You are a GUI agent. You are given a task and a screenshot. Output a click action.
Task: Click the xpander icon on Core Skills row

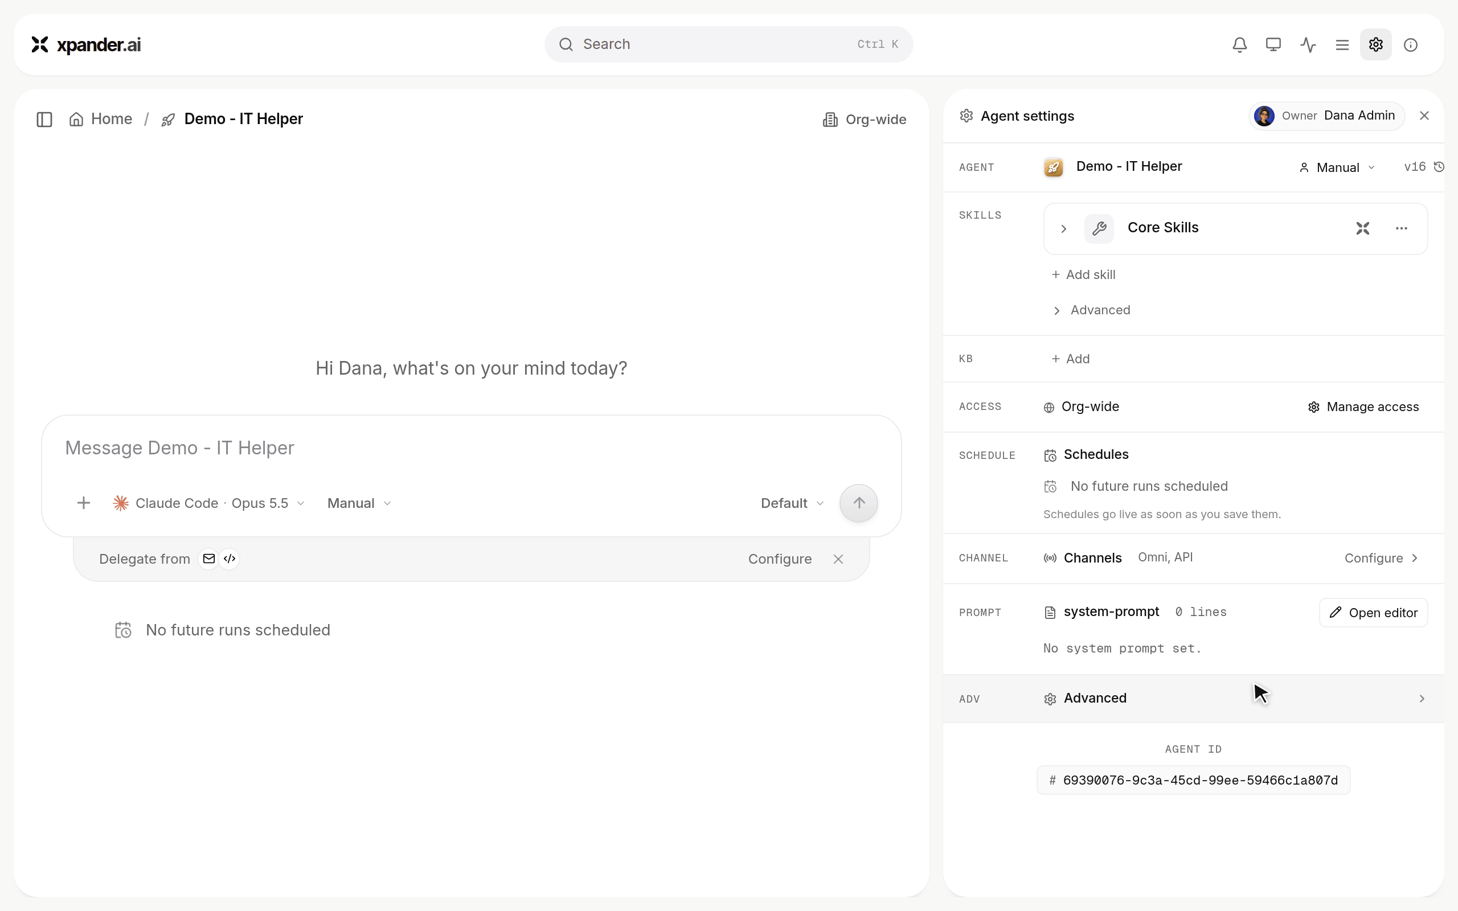(x=1363, y=228)
